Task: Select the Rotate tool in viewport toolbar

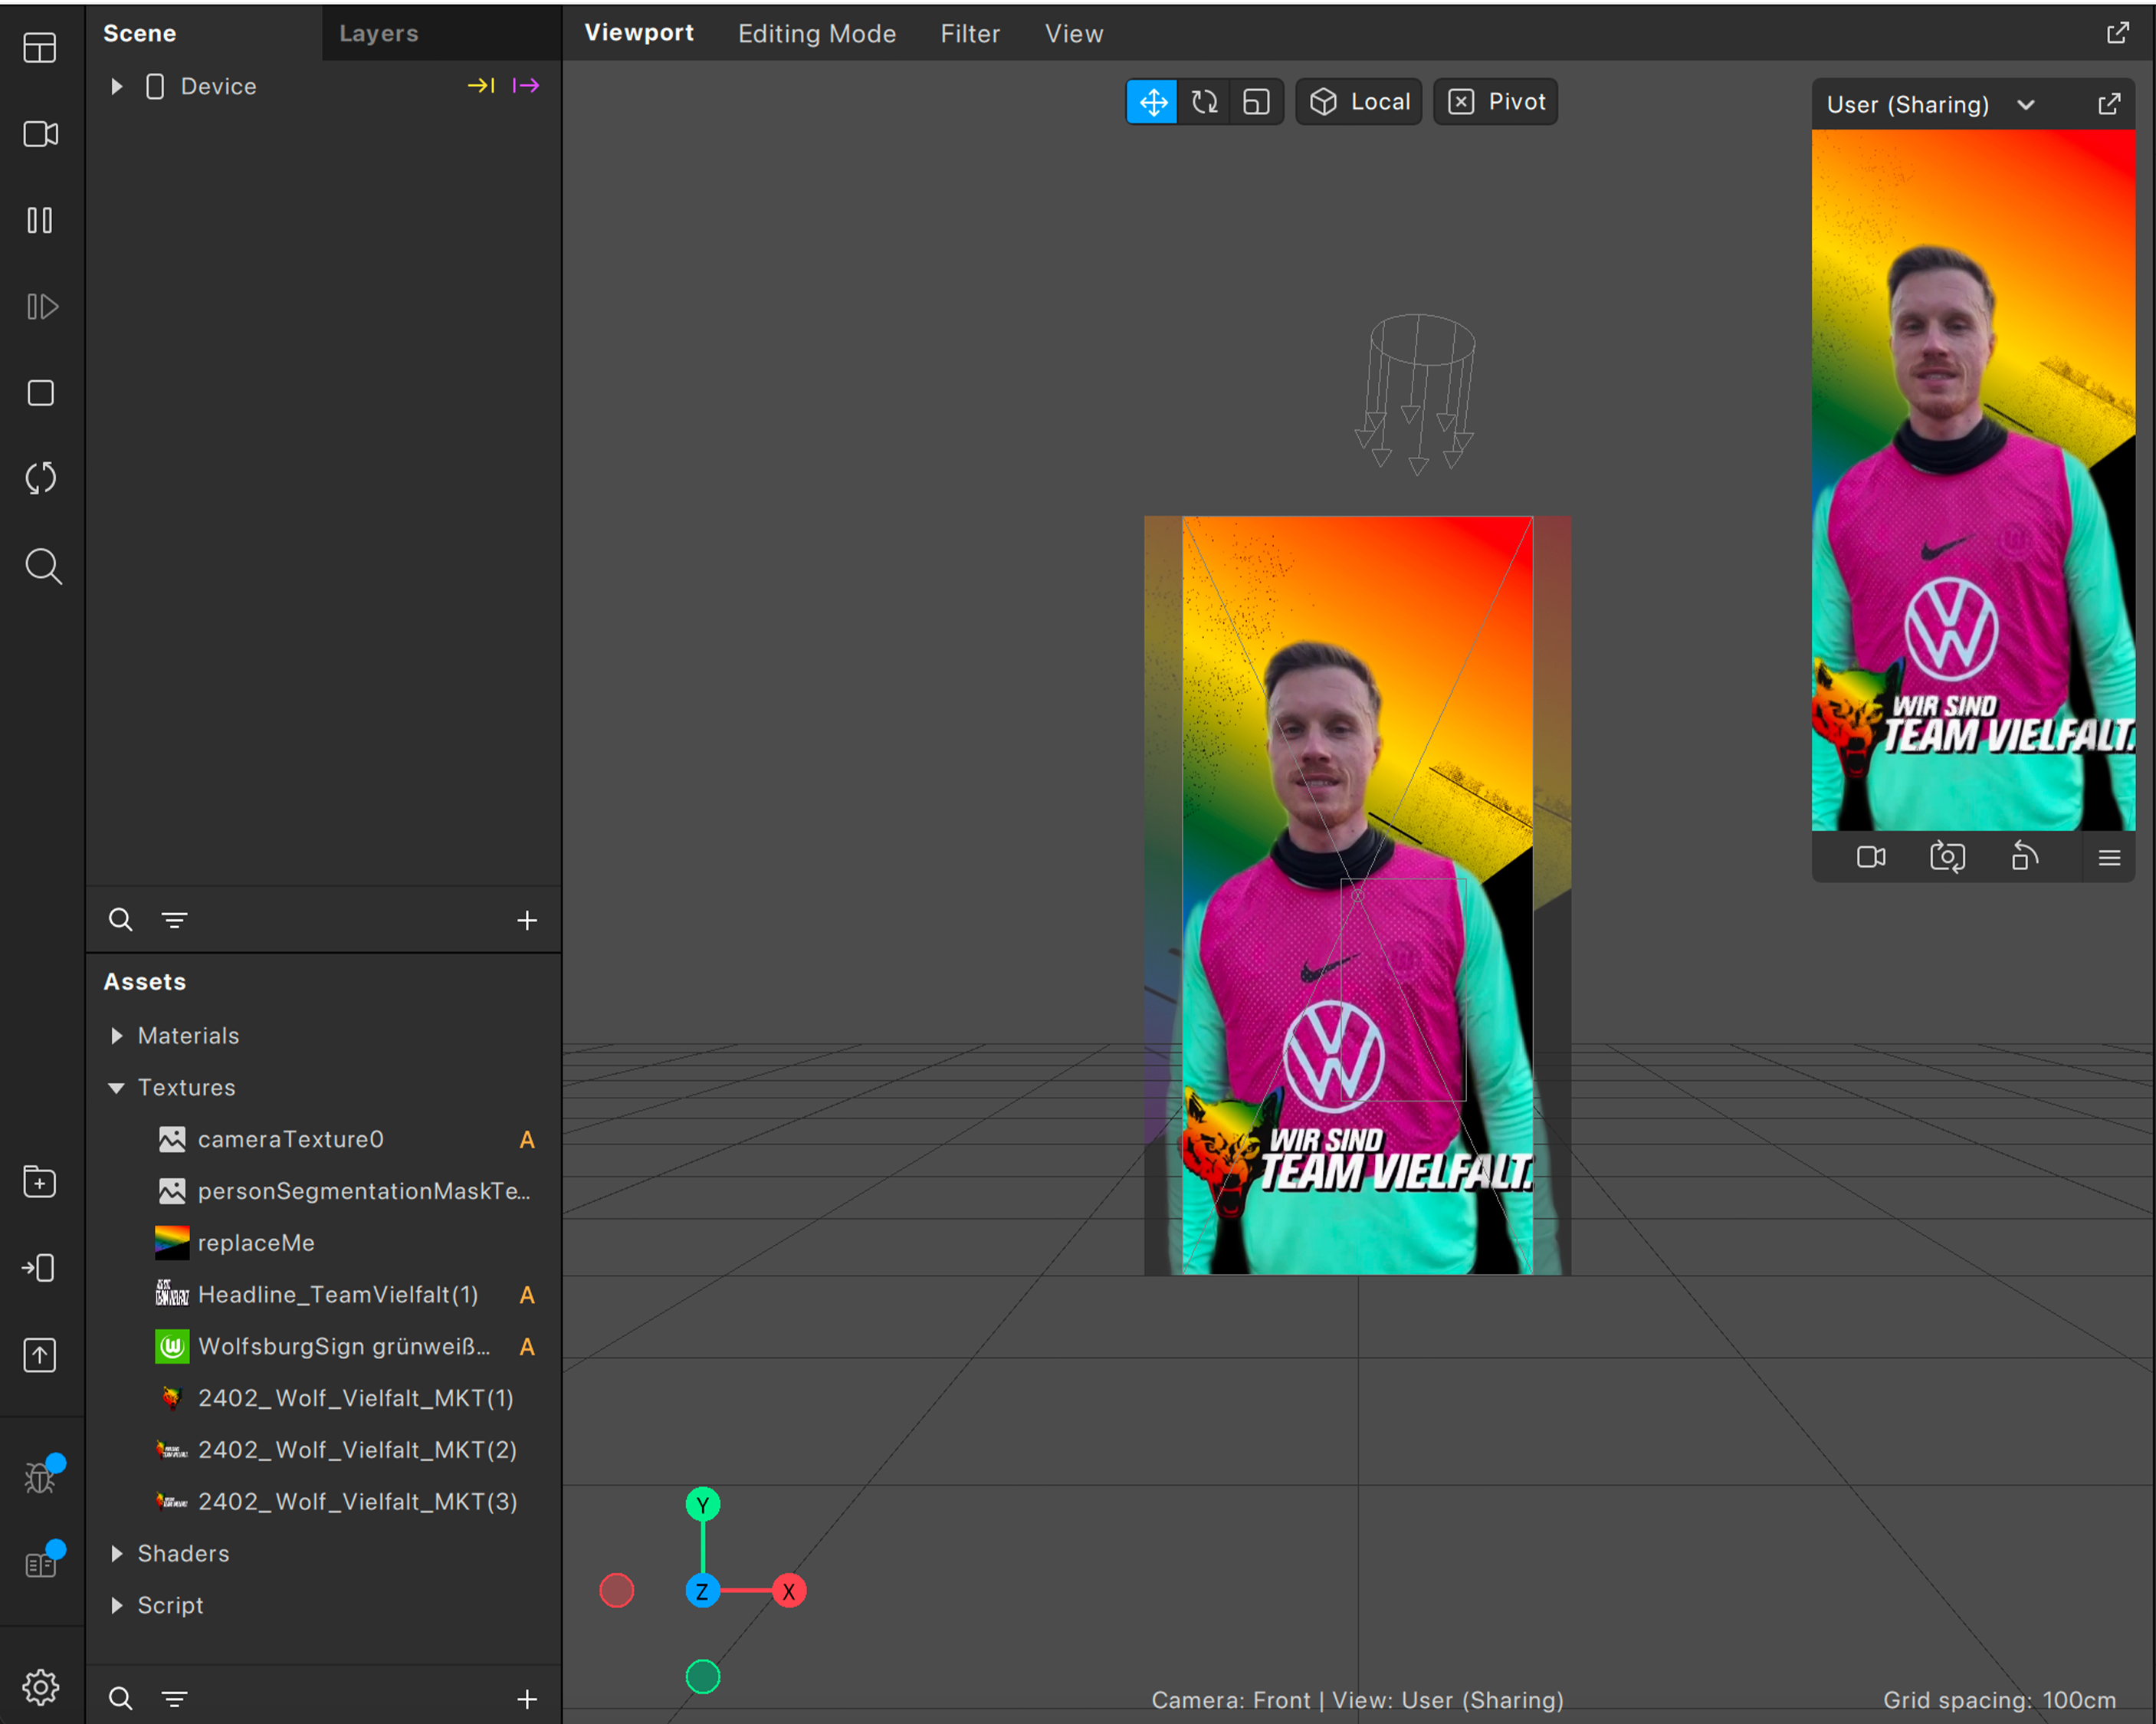Action: (1204, 102)
